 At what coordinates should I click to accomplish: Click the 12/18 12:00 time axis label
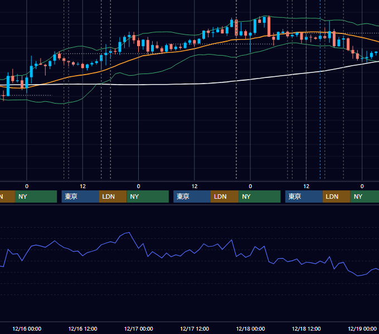tap(306, 328)
